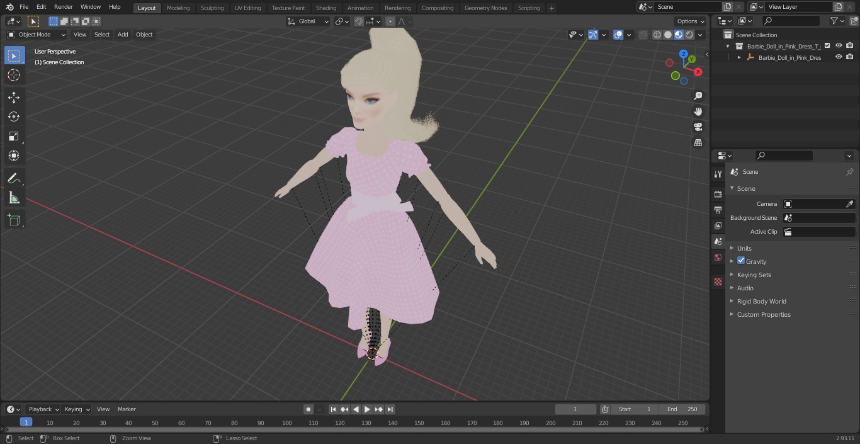
Task: Toggle camera view icon
Action: [x=698, y=127]
